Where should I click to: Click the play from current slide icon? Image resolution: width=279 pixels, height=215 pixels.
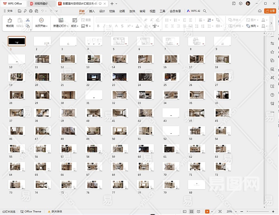tap(41, 20)
